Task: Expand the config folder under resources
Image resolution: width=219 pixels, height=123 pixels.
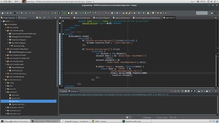Action: point(6,83)
